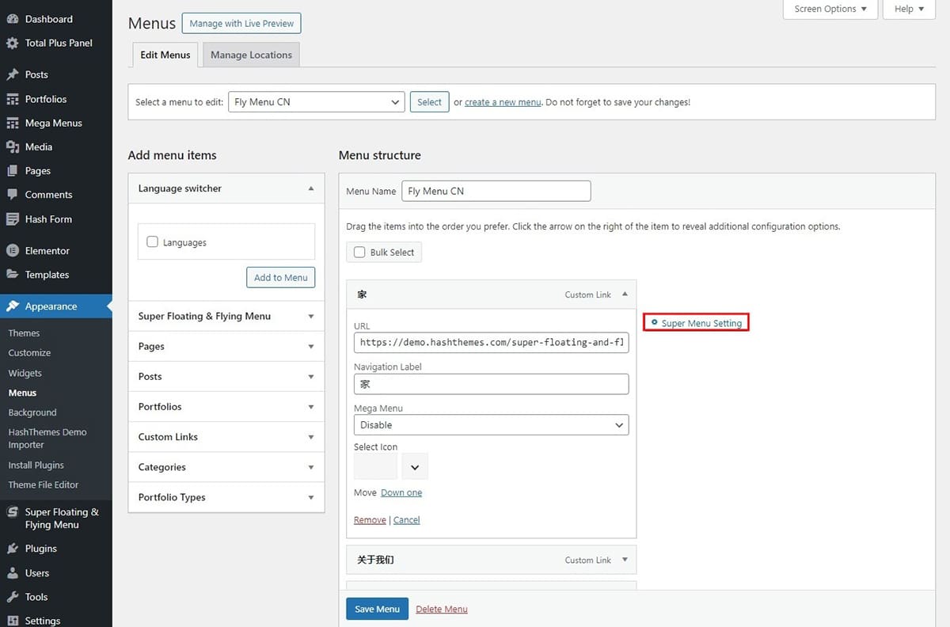Open the Help panel
This screenshot has height=627, width=950.
tap(909, 9)
